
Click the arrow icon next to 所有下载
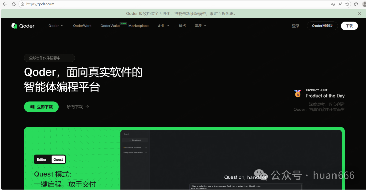[87, 107]
